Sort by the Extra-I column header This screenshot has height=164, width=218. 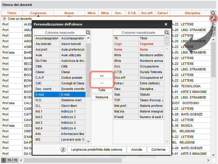tap(163, 13)
